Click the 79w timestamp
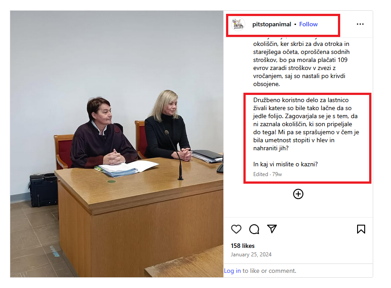Image resolution: width=391 pixels, height=288 pixels. tap(277, 174)
